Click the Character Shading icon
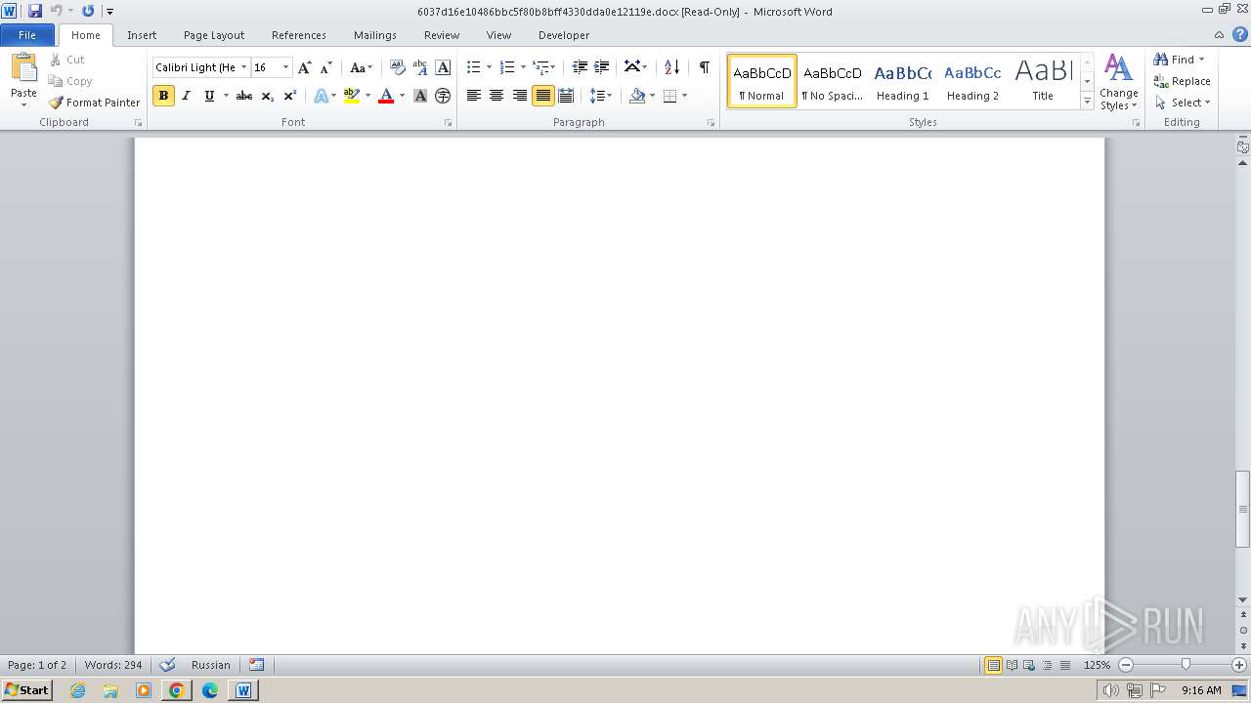 (420, 96)
